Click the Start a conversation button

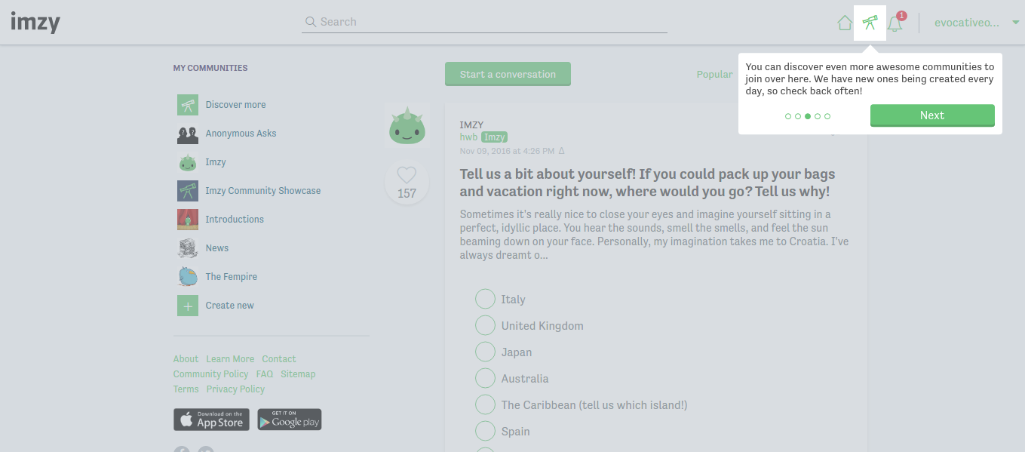coord(508,74)
